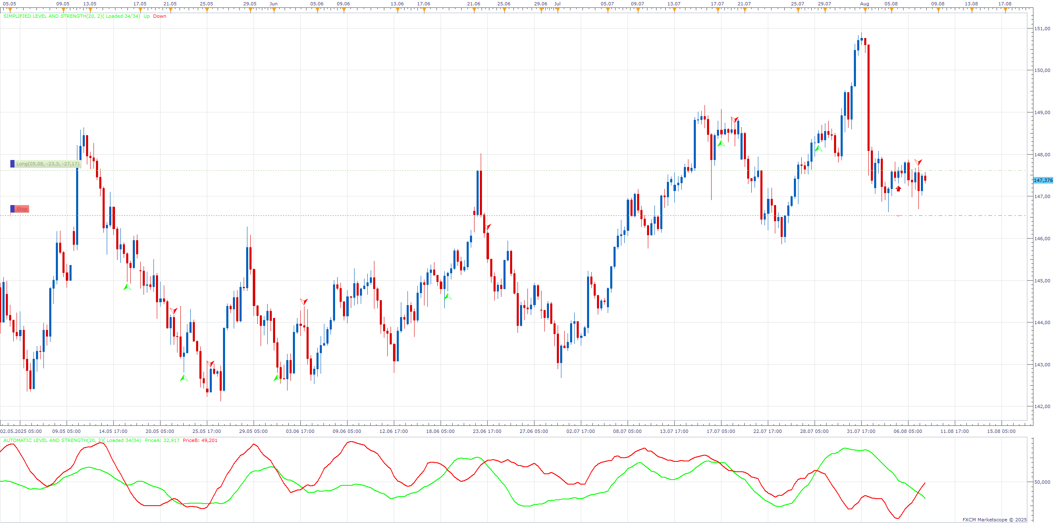Click the PriceB: 49,201 legend value
Viewport: 1057px width, 523px height.
click(x=200, y=440)
